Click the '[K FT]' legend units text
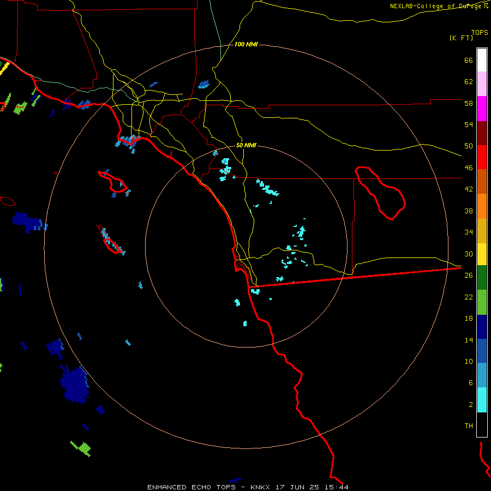This screenshot has width=491, height=491. tap(461, 38)
